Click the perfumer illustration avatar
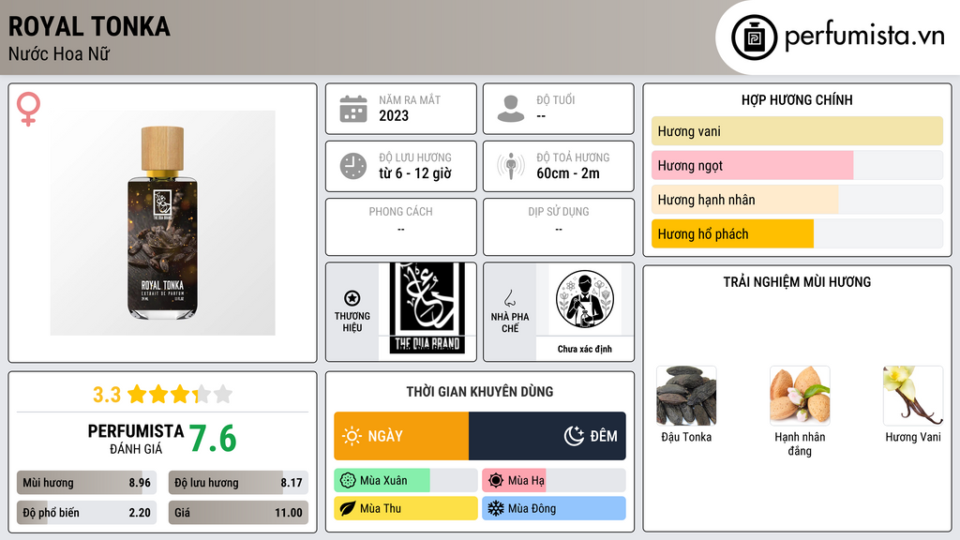The height and width of the screenshot is (540, 960). point(585,299)
